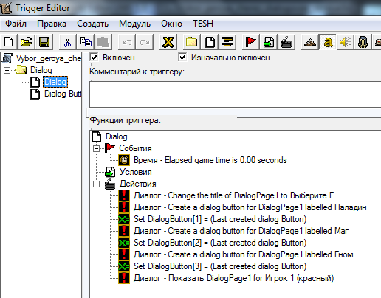Click inside the trigger comment text box
This screenshot has width=381, height=298.
(x=235, y=94)
